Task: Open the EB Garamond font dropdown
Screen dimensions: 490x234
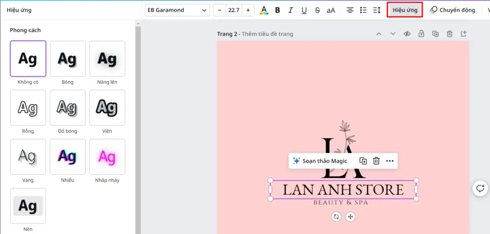Action: click(x=177, y=10)
